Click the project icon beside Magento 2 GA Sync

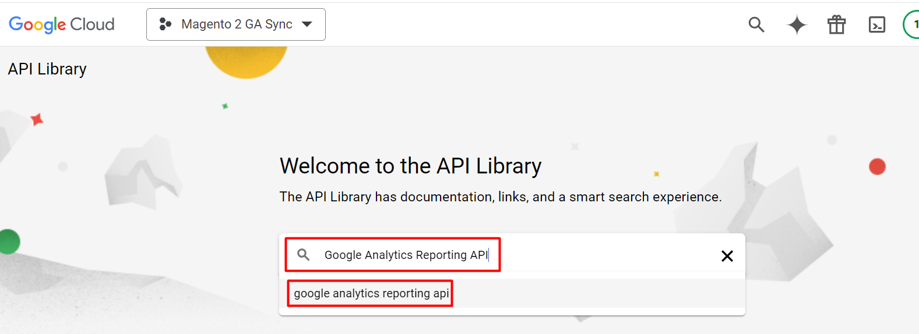click(166, 24)
